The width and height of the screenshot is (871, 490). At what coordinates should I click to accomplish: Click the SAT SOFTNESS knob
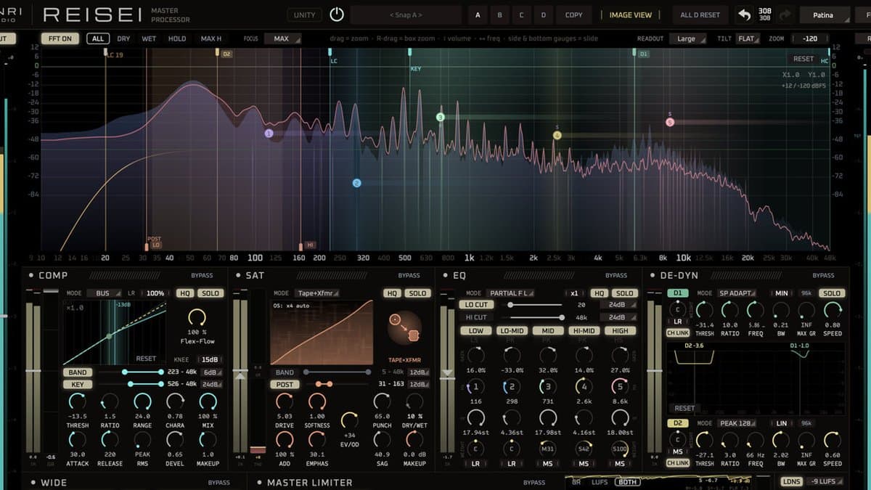tap(317, 401)
